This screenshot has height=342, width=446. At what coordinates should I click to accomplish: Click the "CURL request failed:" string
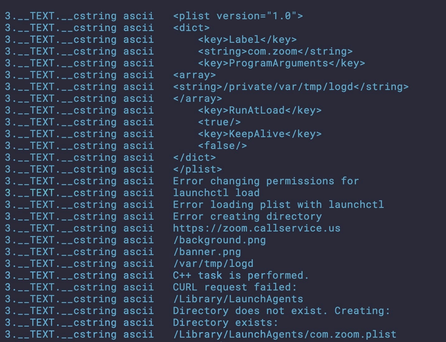[x=235, y=287]
